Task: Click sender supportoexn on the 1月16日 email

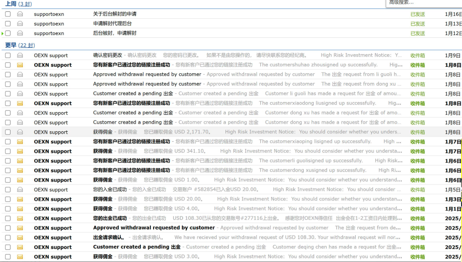Action: [x=49, y=14]
